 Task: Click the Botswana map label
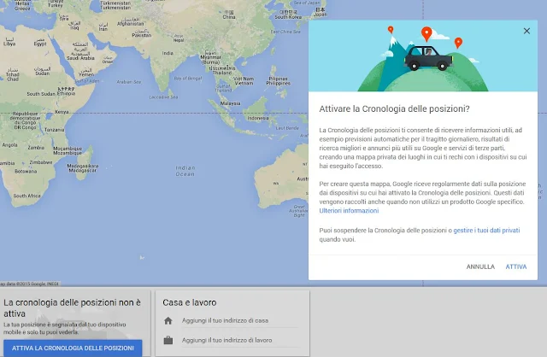pyautogui.click(x=26, y=172)
